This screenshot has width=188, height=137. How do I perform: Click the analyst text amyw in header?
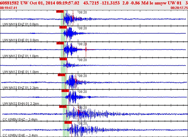tap(161, 3)
